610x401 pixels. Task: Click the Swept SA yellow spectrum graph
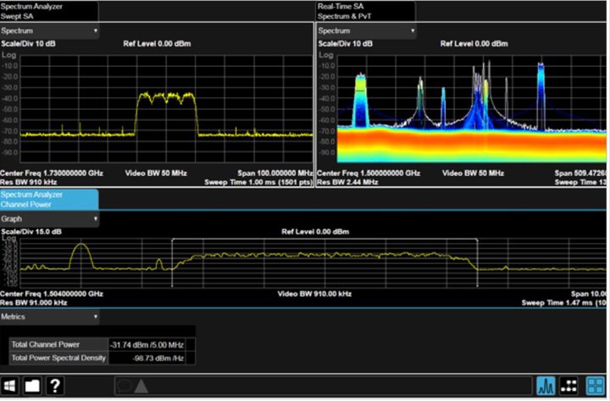[x=166, y=109]
